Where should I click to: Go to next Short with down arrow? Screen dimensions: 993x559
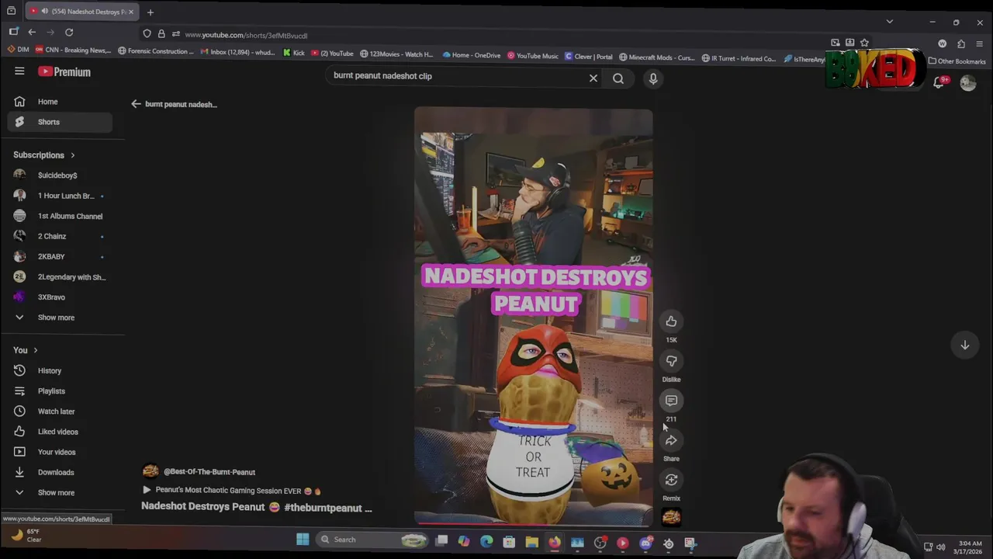[965, 345]
